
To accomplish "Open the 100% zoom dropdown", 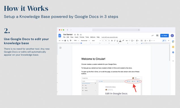I will [x=76, y=41].
